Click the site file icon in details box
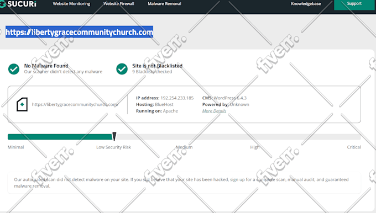The height and width of the screenshot is (213, 376). (x=22, y=104)
